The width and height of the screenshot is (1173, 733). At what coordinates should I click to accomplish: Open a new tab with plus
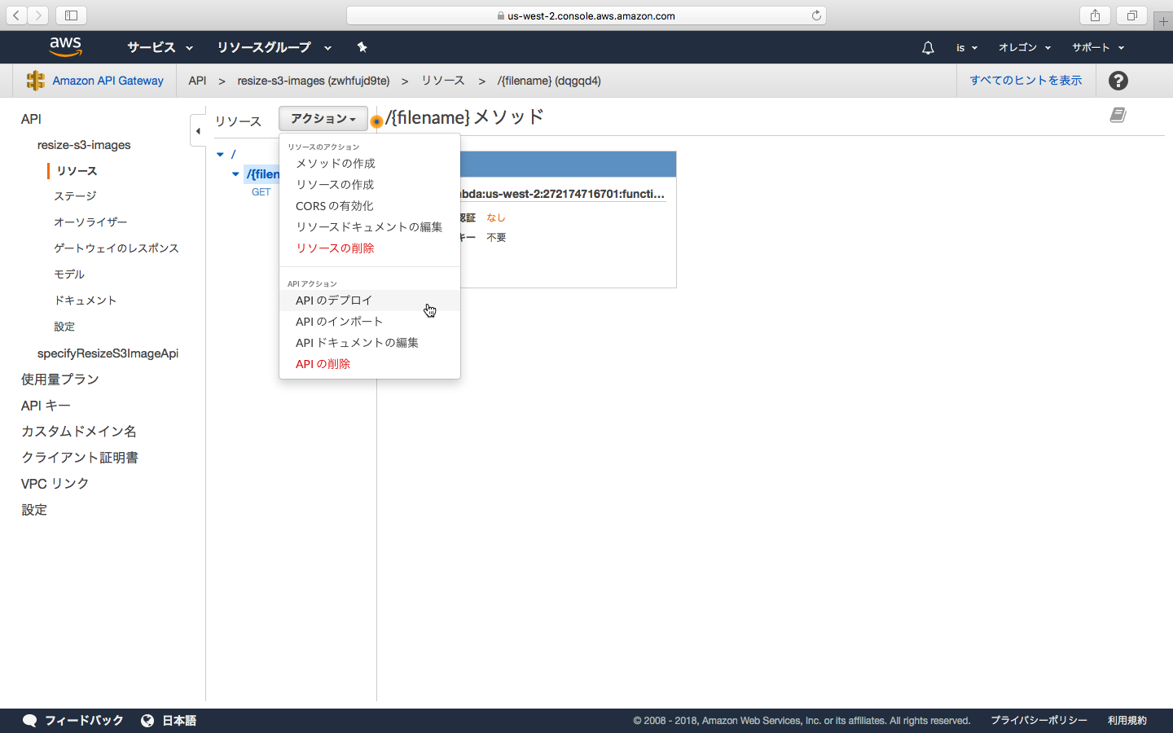tap(1163, 21)
